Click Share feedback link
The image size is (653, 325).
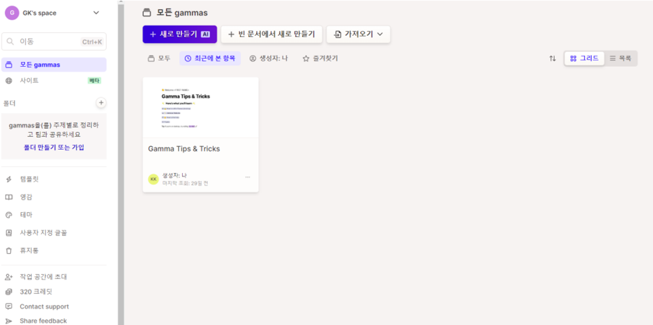(x=43, y=321)
